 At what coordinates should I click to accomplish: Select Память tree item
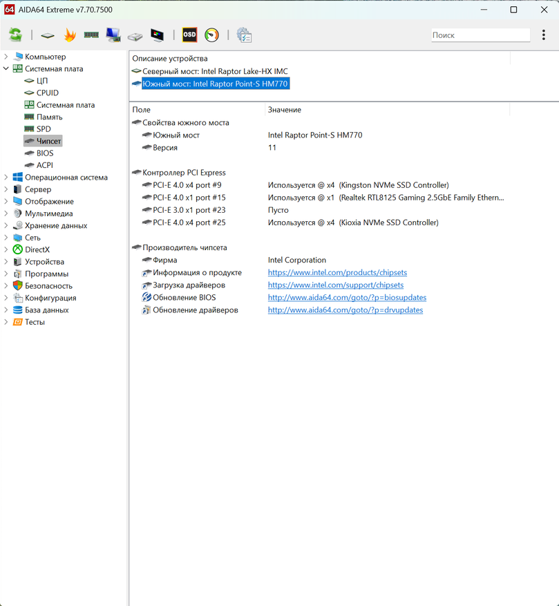(x=50, y=117)
